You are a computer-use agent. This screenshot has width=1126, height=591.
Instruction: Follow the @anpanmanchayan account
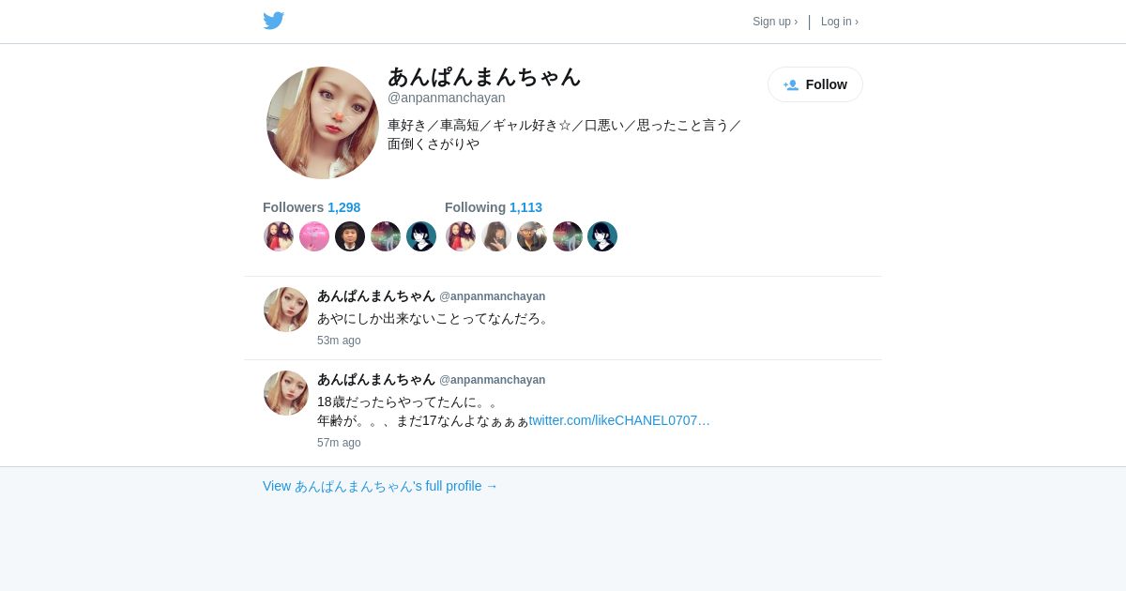tap(815, 84)
